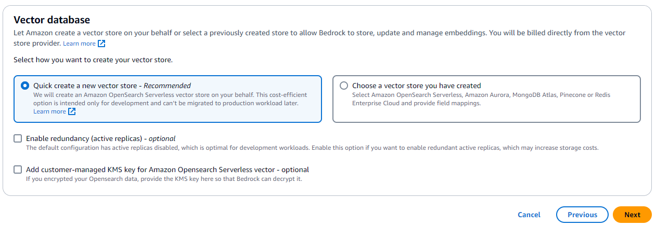Screen dimensions: 656x226
Task: Click the intro paragraph starting 'Let Amazon create'
Action: [312, 33]
